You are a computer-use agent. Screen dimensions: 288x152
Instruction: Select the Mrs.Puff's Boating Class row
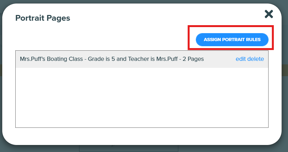(142, 59)
